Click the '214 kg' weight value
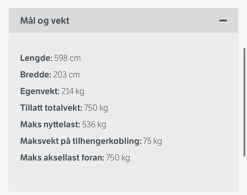Viewport: 247px width, 195px height. click(x=73, y=91)
